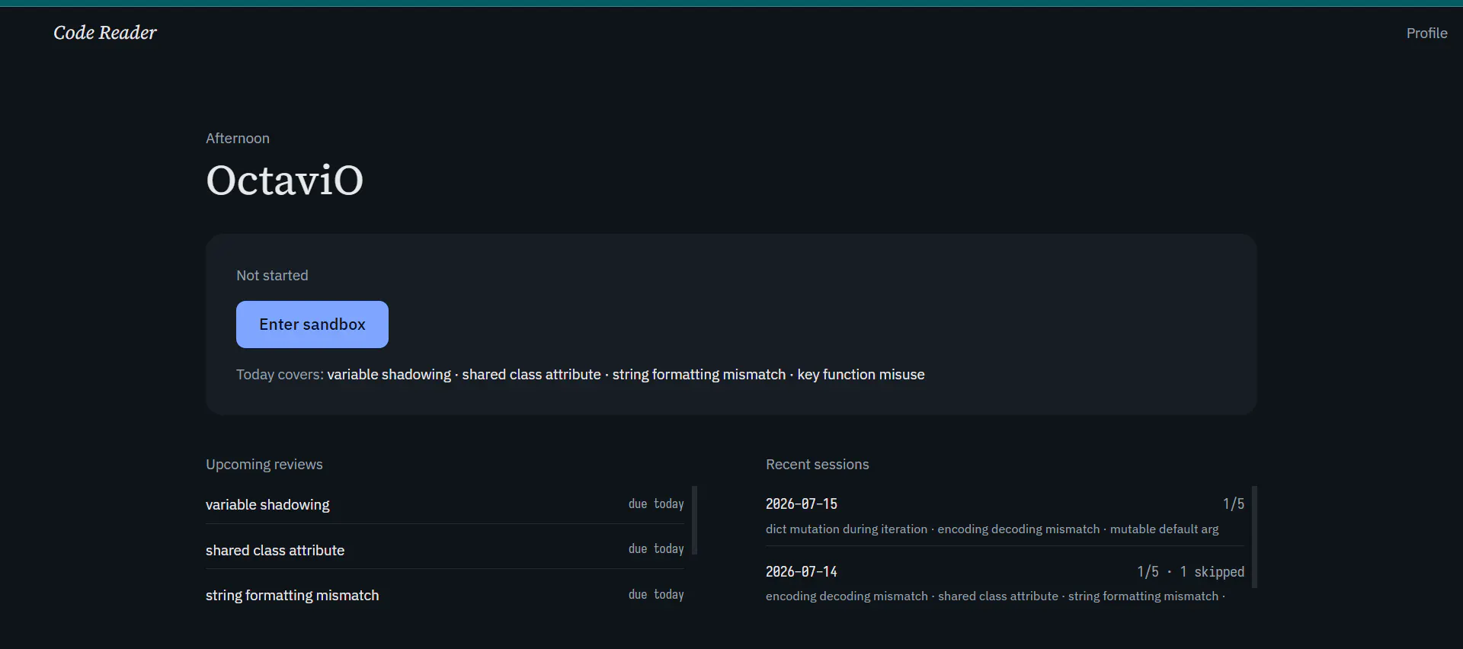Click 'due today' beside string formatting mismatch
The image size is (1463, 649).
point(656,594)
